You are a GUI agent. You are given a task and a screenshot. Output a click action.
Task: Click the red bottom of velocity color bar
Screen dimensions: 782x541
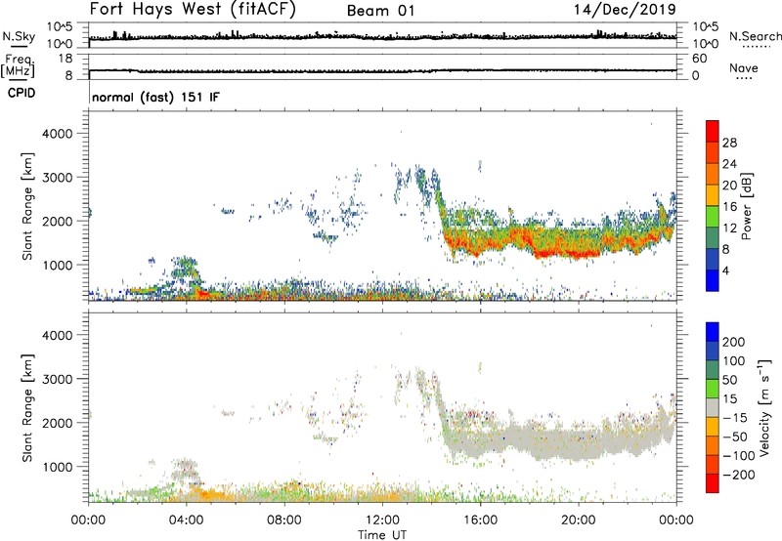(713, 483)
